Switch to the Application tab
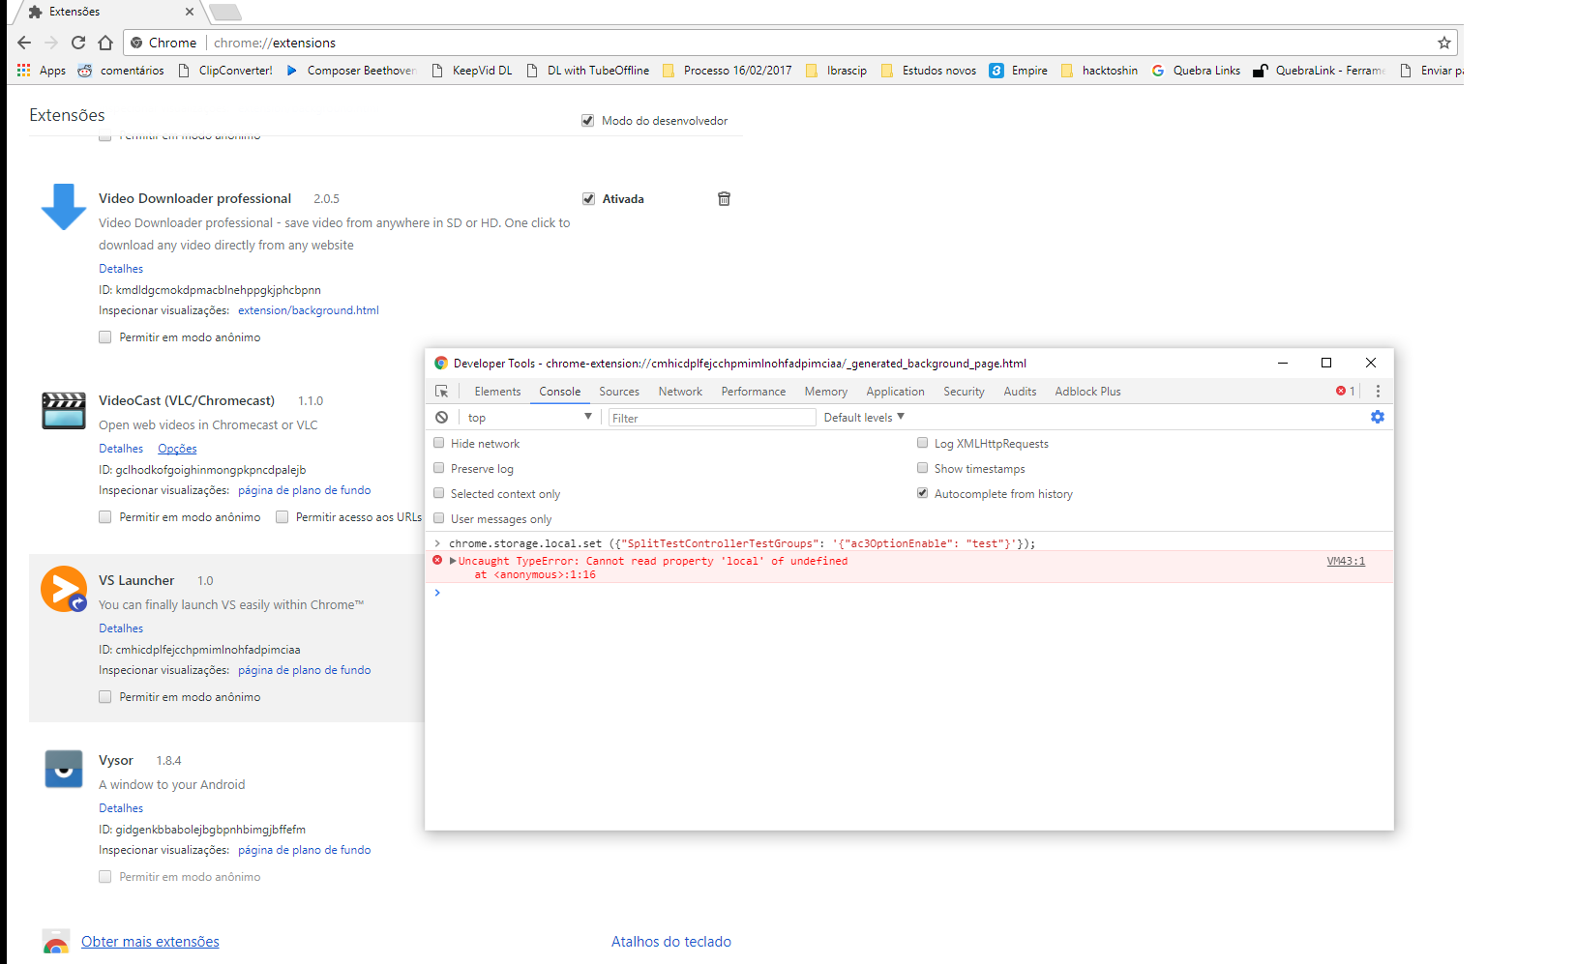This screenshot has width=1576, height=964. click(895, 392)
